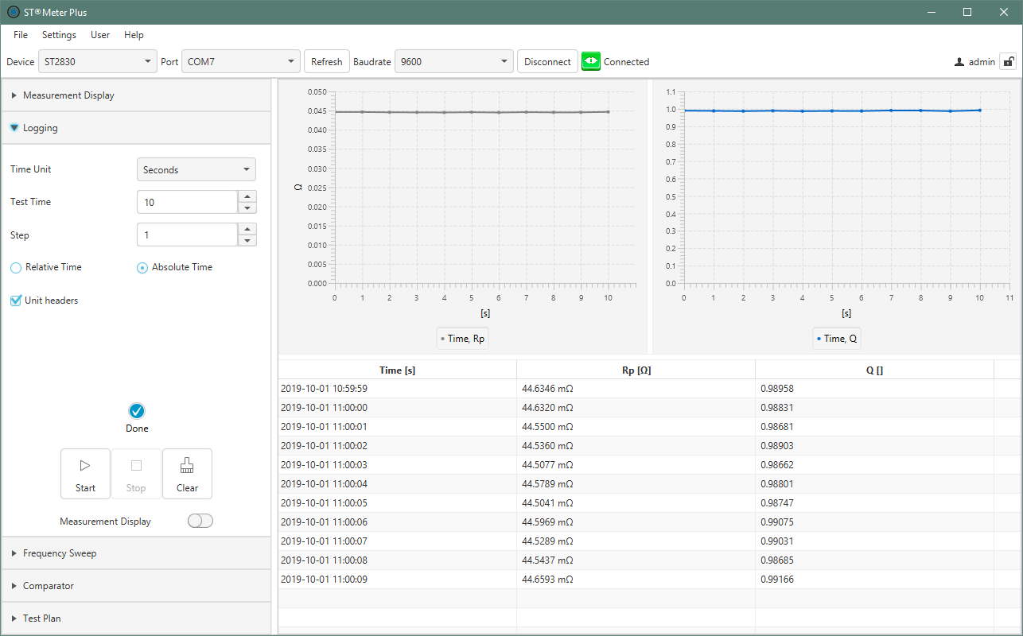Image resolution: width=1023 pixels, height=636 pixels.
Task: Open the Baudrate dropdown showing 9600
Action: pyautogui.click(x=454, y=61)
